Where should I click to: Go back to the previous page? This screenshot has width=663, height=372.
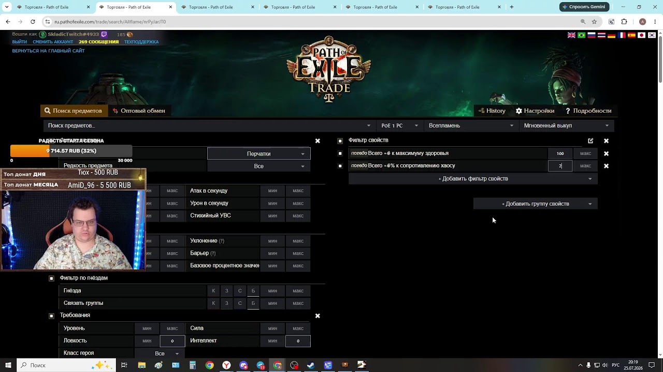[8, 22]
